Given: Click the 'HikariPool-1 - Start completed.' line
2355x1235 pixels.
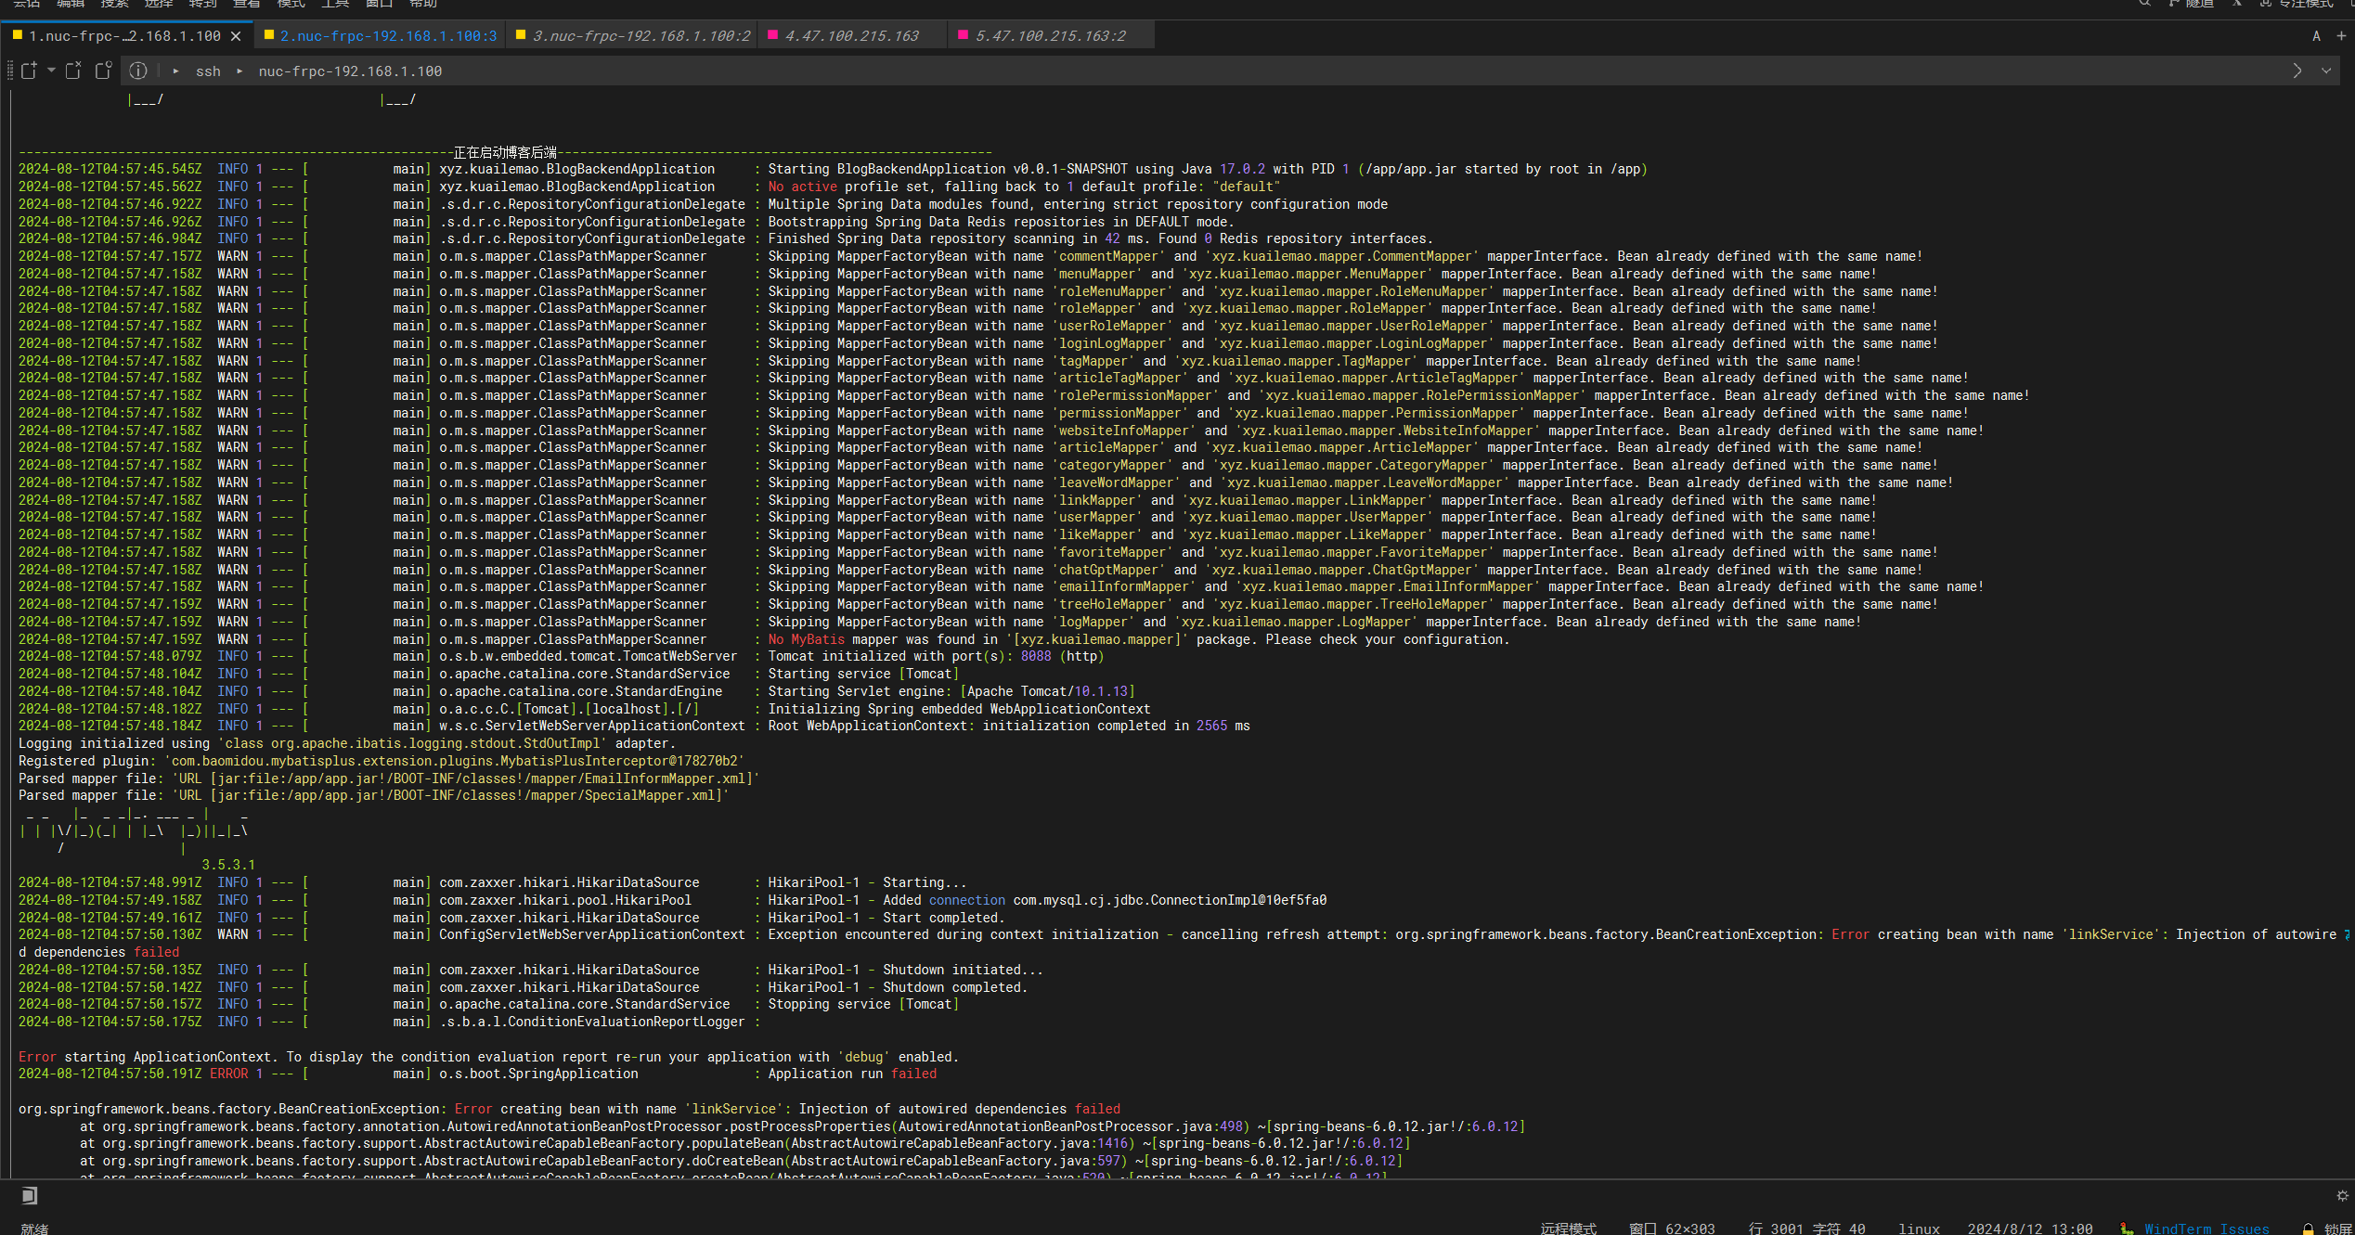Looking at the screenshot, I should (x=511, y=918).
